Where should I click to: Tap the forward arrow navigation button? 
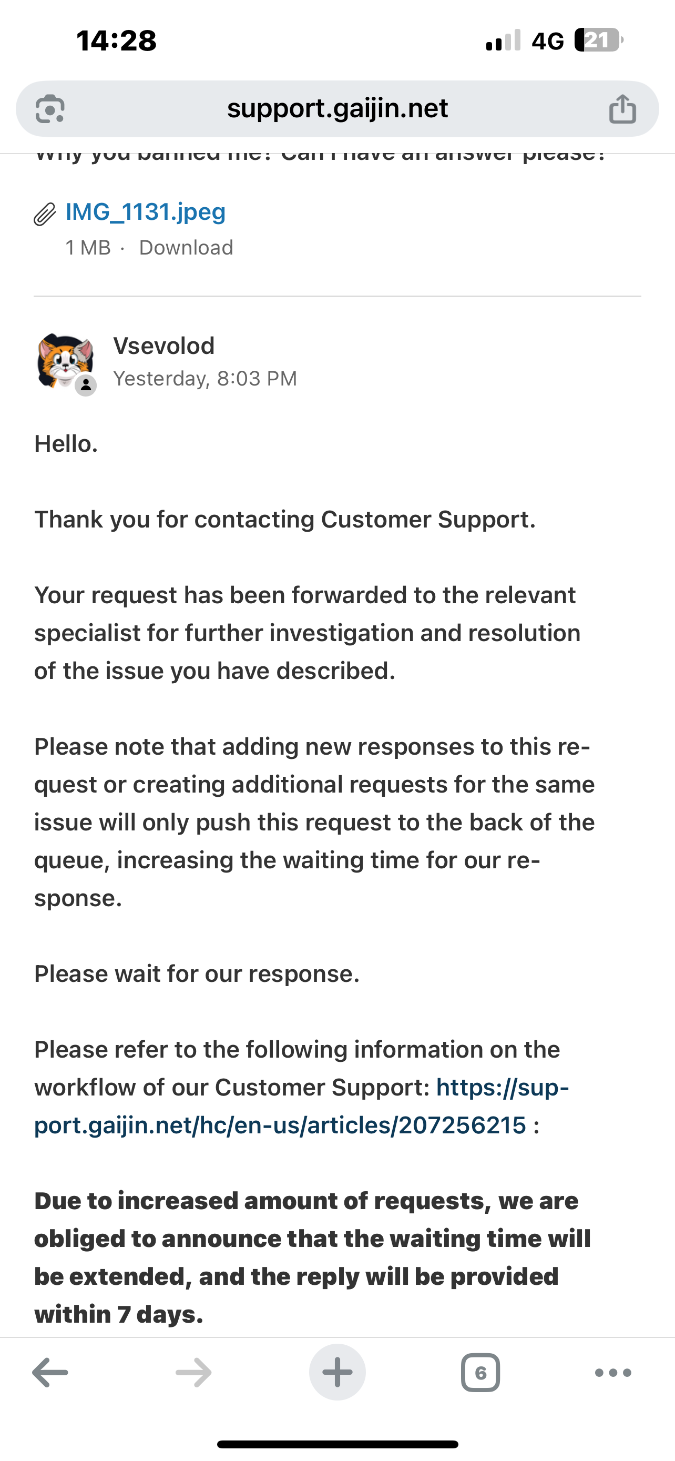[194, 1373]
